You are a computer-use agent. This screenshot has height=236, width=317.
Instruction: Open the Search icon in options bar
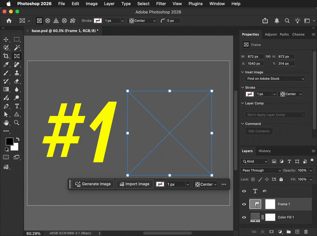287,20
